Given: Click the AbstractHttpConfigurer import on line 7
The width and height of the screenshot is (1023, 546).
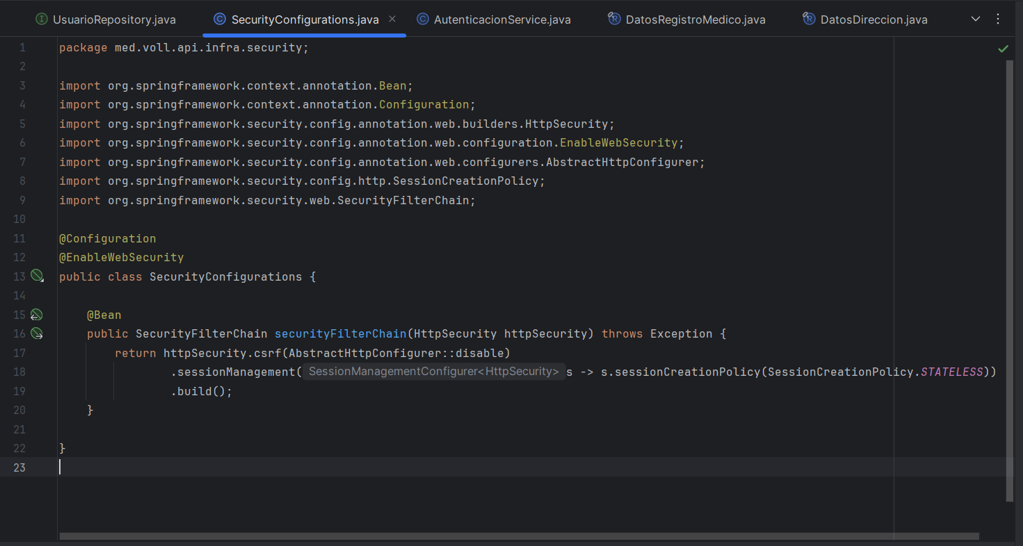Looking at the screenshot, I should click(x=382, y=162).
